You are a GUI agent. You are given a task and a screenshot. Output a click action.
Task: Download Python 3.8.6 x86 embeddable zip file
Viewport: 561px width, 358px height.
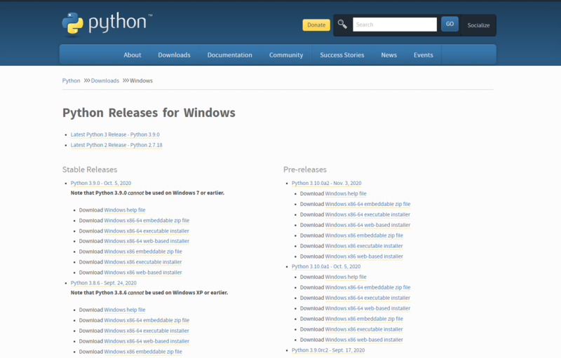(143, 352)
